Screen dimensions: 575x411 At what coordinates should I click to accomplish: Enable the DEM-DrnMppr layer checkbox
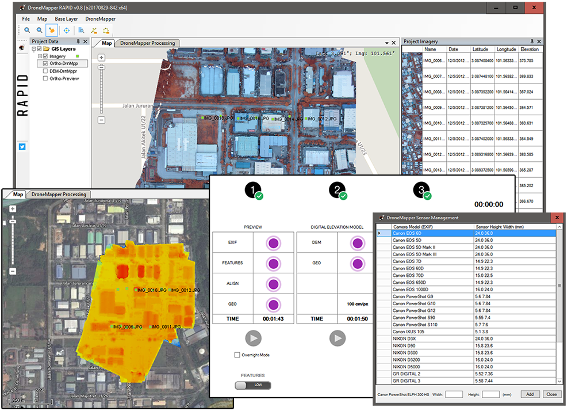click(x=45, y=71)
